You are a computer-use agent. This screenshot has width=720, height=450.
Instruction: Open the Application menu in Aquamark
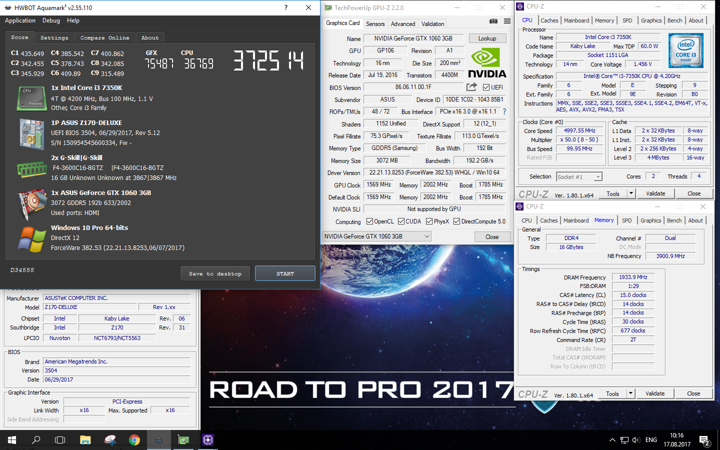pos(20,20)
